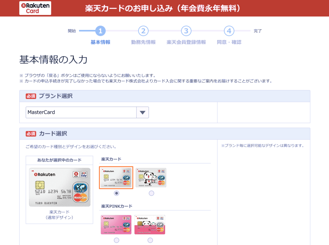Screen dimensions: 329x245
Task: Click the pink Rakuten card thumbnail
Action: pos(116,225)
